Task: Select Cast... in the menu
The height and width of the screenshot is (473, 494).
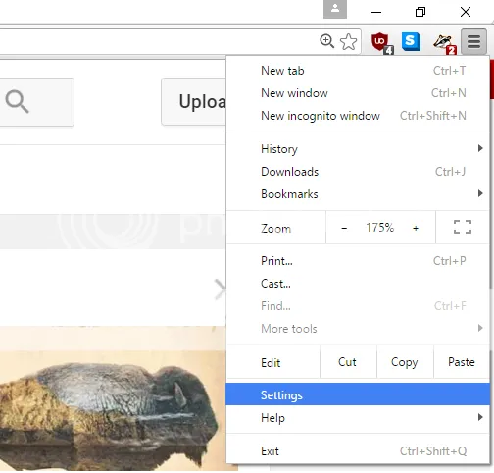Action: pyautogui.click(x=358, y=284)
